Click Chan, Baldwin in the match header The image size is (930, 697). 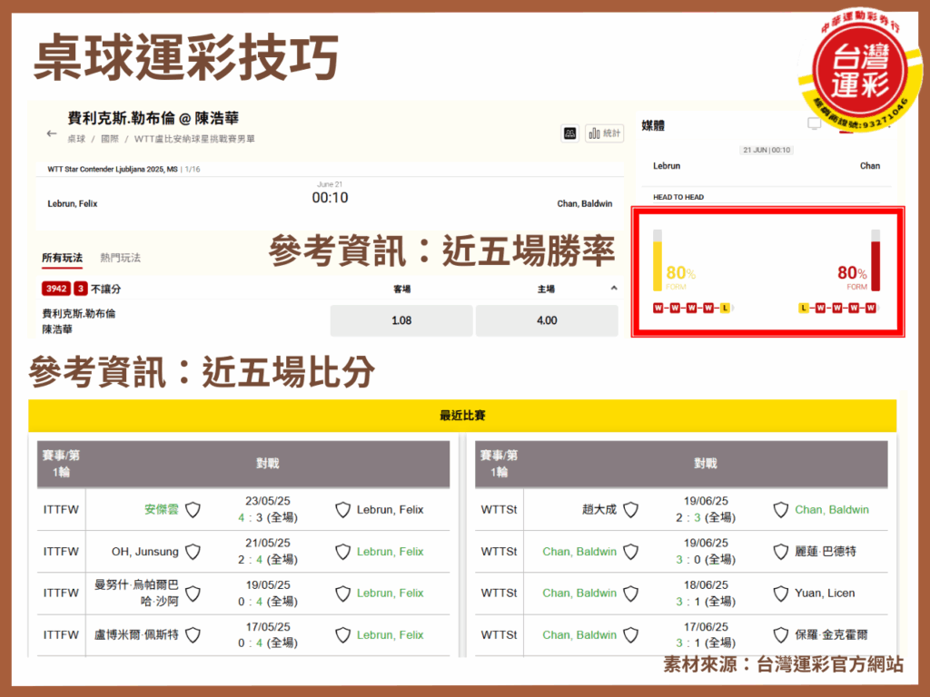584,204
